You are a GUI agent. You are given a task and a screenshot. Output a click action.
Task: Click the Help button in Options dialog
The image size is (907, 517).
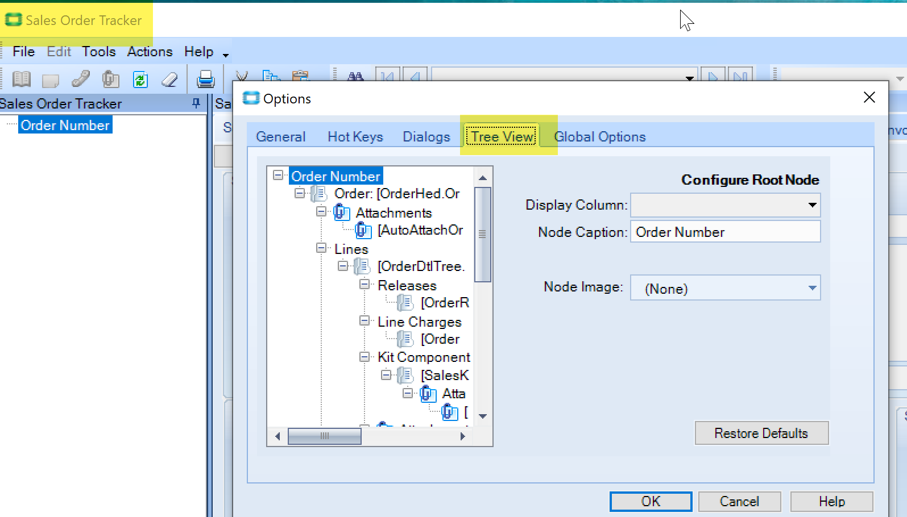pos(832,502)
